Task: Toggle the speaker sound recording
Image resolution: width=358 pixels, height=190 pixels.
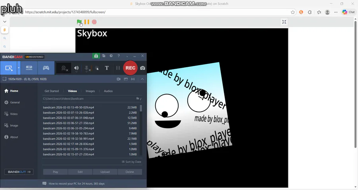Action: click(76, 68)
